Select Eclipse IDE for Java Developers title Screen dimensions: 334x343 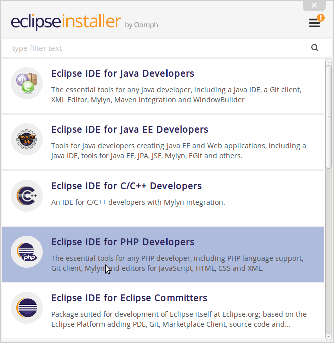(122, 74)
